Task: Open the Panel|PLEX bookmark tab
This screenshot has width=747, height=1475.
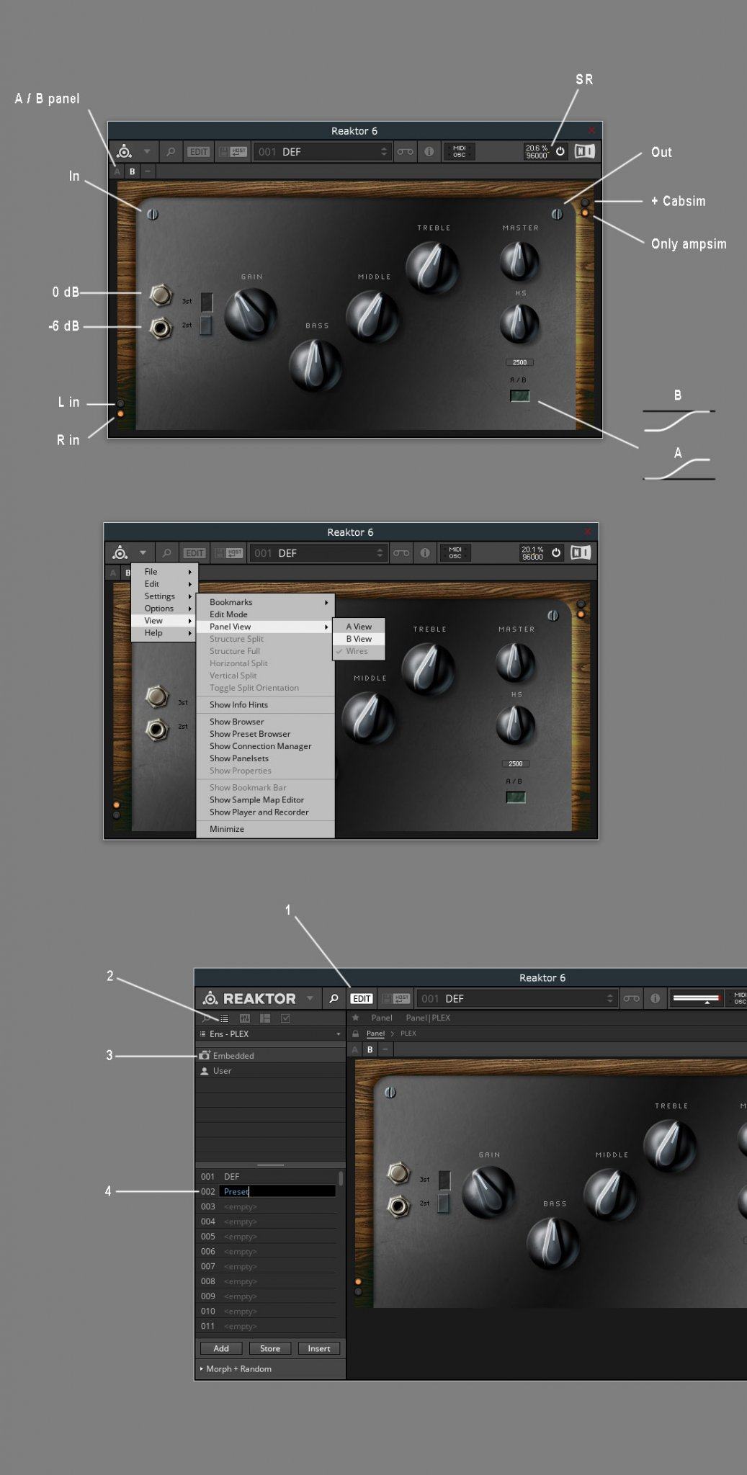Action: (428, 1018)
